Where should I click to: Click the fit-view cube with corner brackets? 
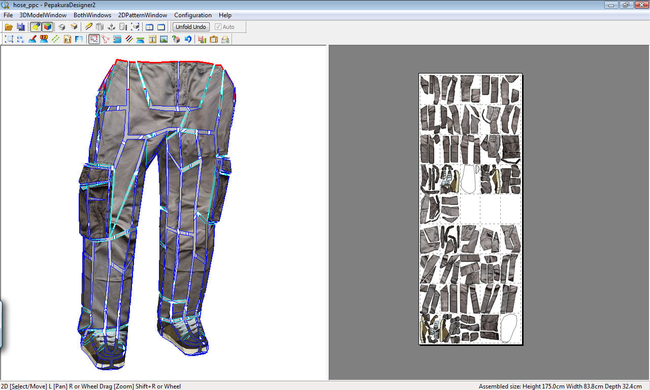click(x=135, y=27)
